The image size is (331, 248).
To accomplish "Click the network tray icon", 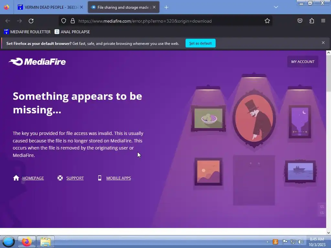I will coord(293,242).
